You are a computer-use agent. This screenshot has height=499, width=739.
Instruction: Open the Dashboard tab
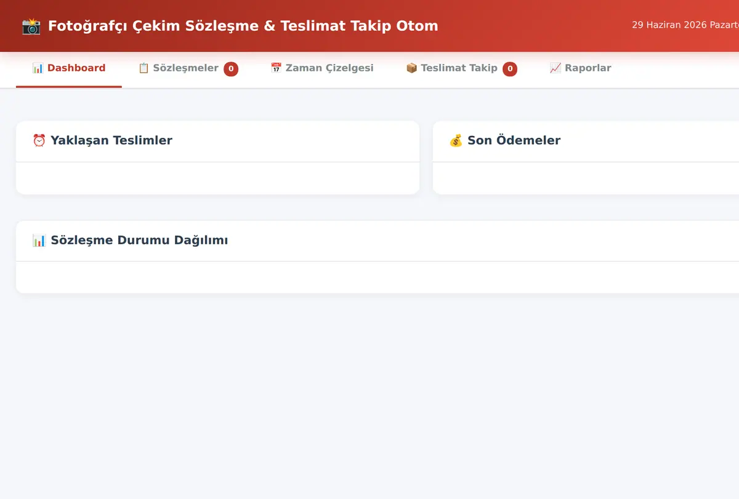pyautogui.click(x=69, y=68)
